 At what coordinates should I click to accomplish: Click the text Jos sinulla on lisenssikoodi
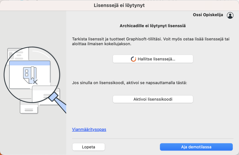tap(98, 83)
